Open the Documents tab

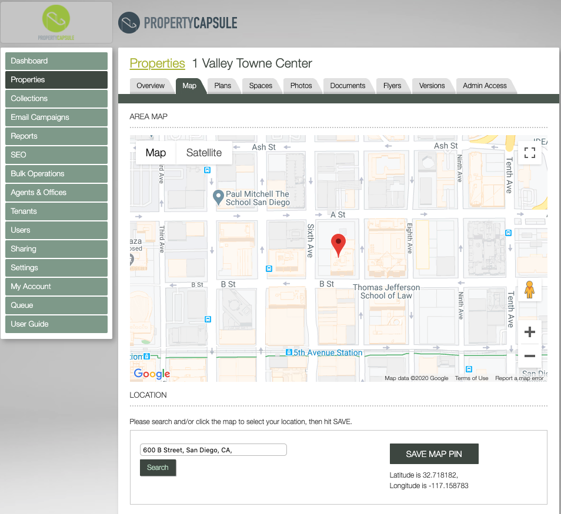pyautogui.click(x=348, y=86)
